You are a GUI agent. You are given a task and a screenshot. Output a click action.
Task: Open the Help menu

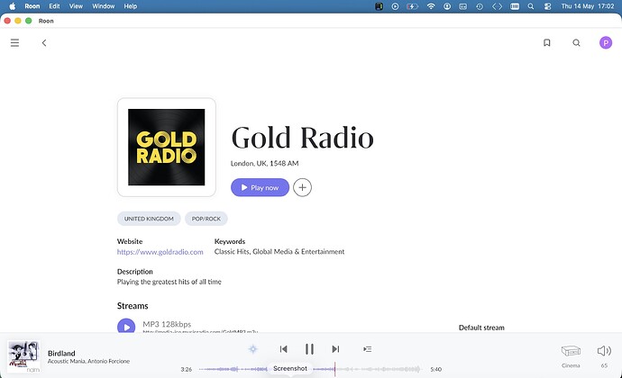130,6
